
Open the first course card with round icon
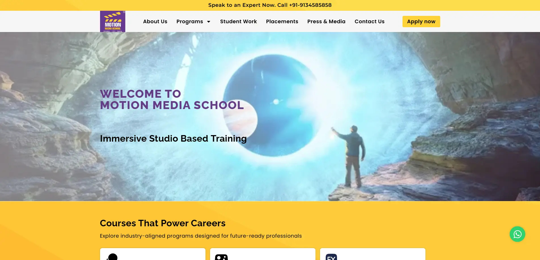click(153, 254)
